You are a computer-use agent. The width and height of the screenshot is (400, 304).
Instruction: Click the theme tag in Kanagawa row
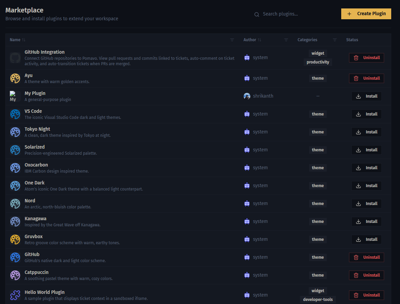coord(318,222)
